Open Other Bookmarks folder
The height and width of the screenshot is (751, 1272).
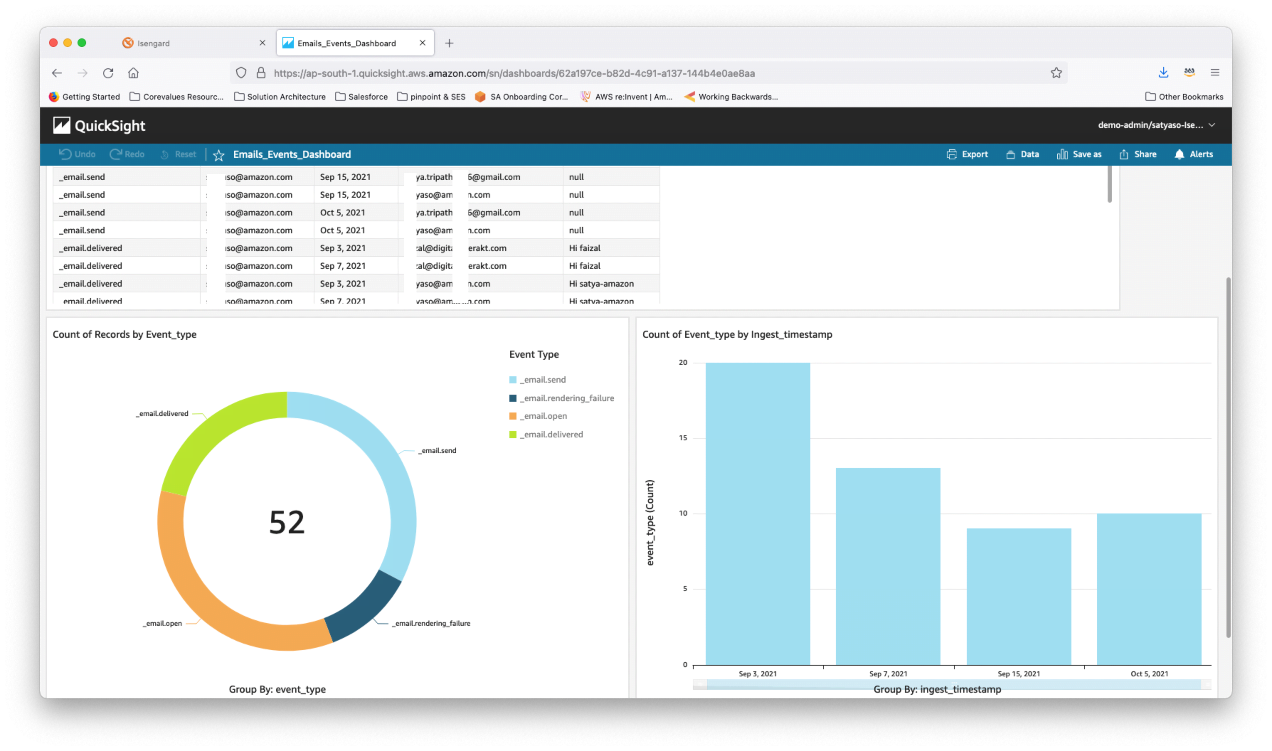[x=1184, y=97]
